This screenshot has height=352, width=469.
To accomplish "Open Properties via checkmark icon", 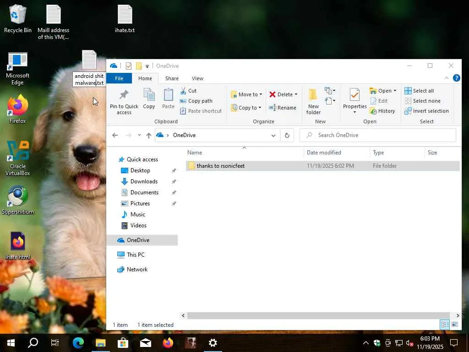I will (354, 95).
